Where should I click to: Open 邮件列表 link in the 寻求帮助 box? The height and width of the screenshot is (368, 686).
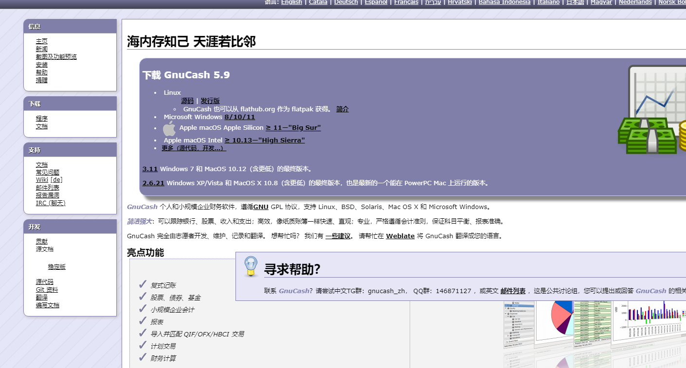513,291
